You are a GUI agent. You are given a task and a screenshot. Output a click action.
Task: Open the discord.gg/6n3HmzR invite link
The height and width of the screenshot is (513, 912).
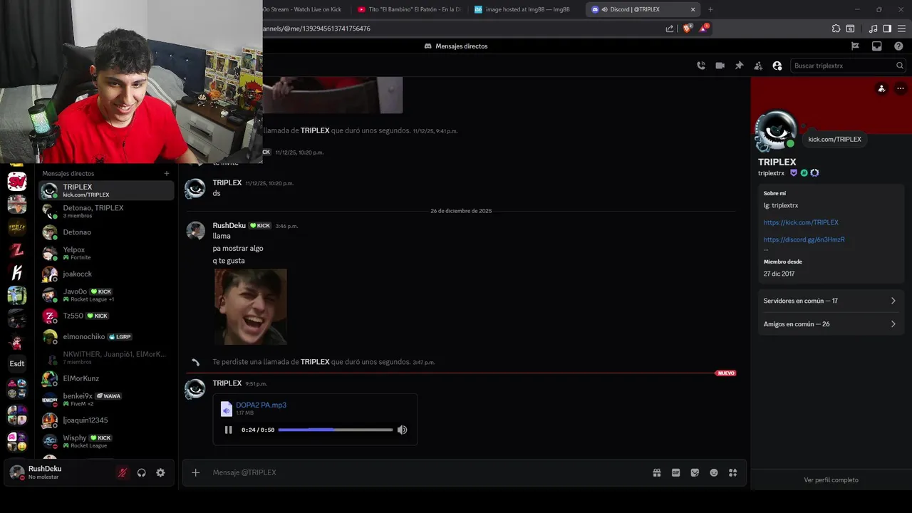[804, 239]
